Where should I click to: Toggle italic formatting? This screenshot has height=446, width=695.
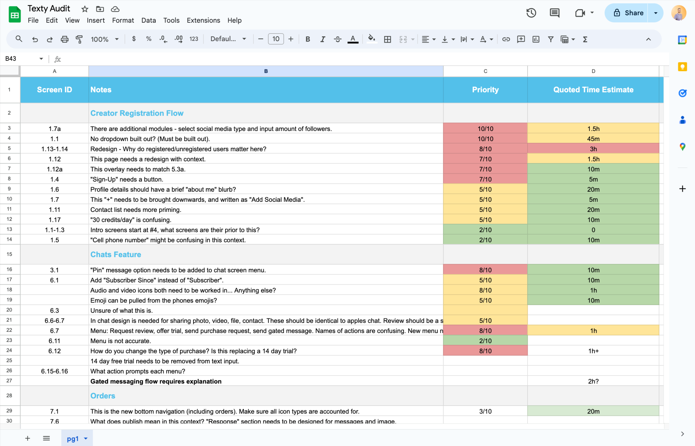[x=323, y=39]
